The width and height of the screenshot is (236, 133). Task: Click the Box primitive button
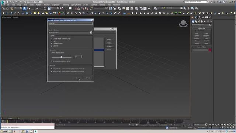click(197, 33)
